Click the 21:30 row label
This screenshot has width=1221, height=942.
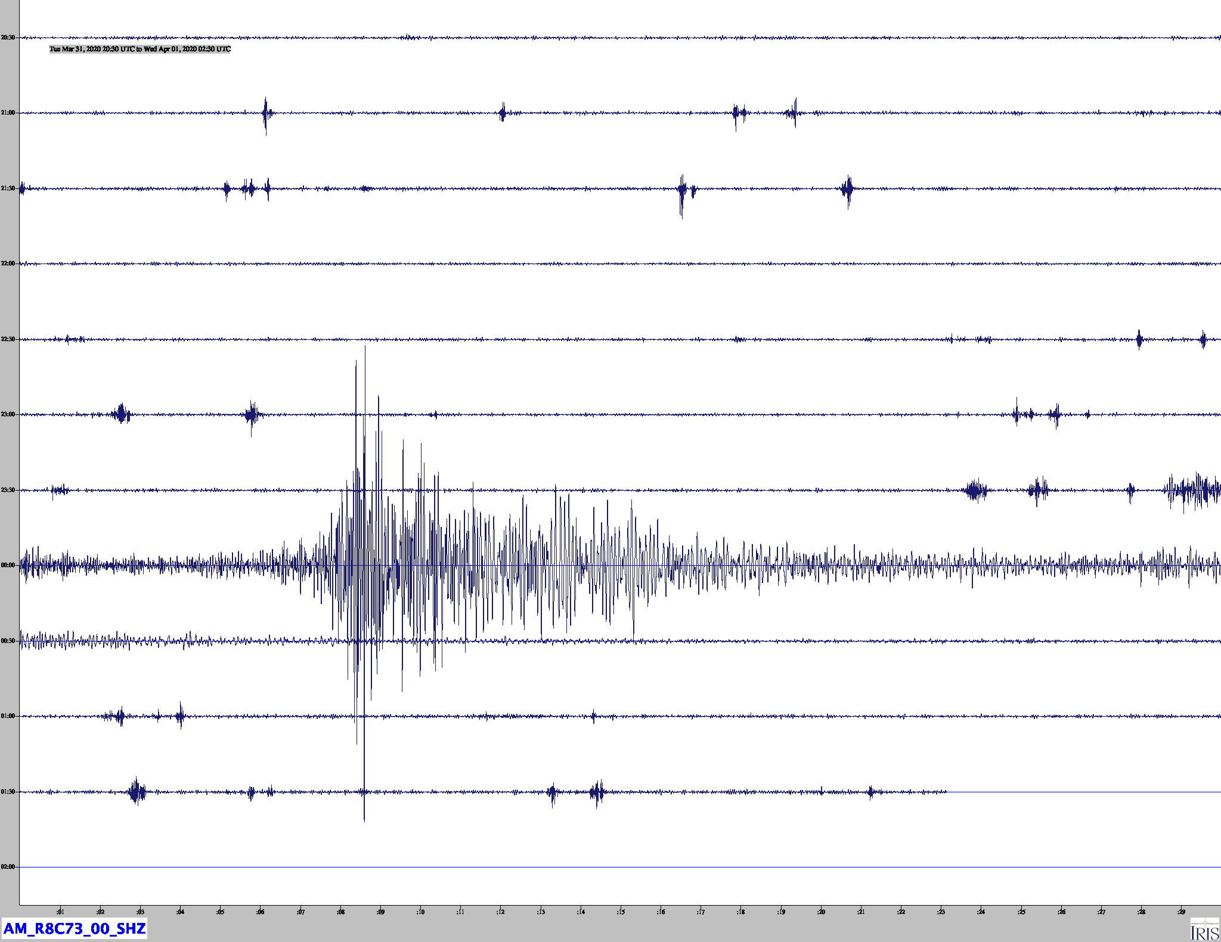(8, 188)
